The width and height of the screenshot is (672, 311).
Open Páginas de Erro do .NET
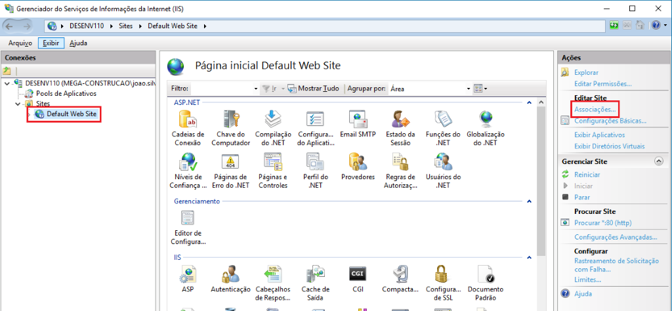(230, 162)
